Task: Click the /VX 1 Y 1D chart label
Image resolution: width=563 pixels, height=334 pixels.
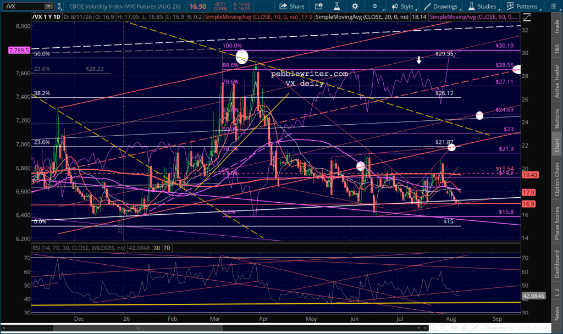Action: tap(46, 17)
